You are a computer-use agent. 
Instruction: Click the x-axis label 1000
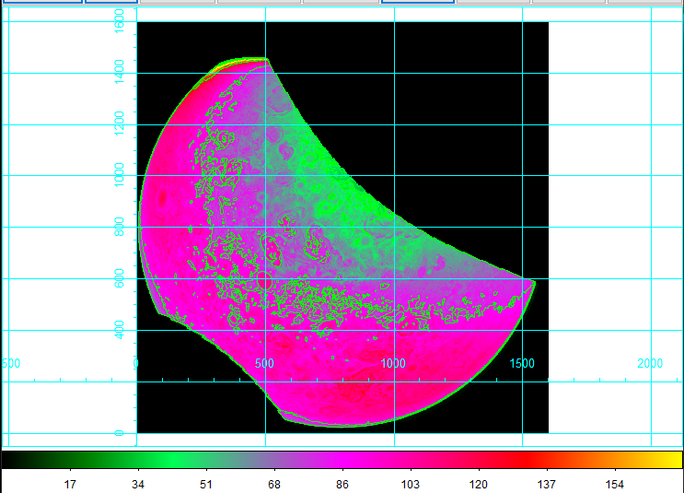[393, 363]
